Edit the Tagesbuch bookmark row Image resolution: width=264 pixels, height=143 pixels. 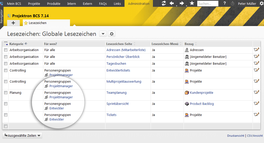click(x=256, y=63)
